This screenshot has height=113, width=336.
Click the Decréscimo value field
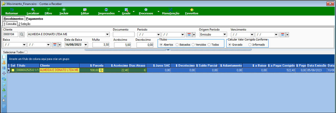(145, 45)
